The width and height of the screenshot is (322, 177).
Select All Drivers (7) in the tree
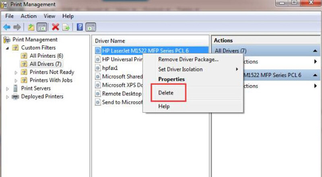click(45, 64)
